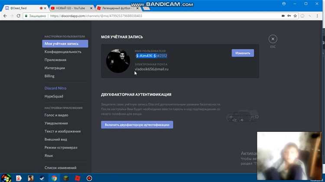Click the discordapp.com address bar
325x182 pixels.
[162, 16]
